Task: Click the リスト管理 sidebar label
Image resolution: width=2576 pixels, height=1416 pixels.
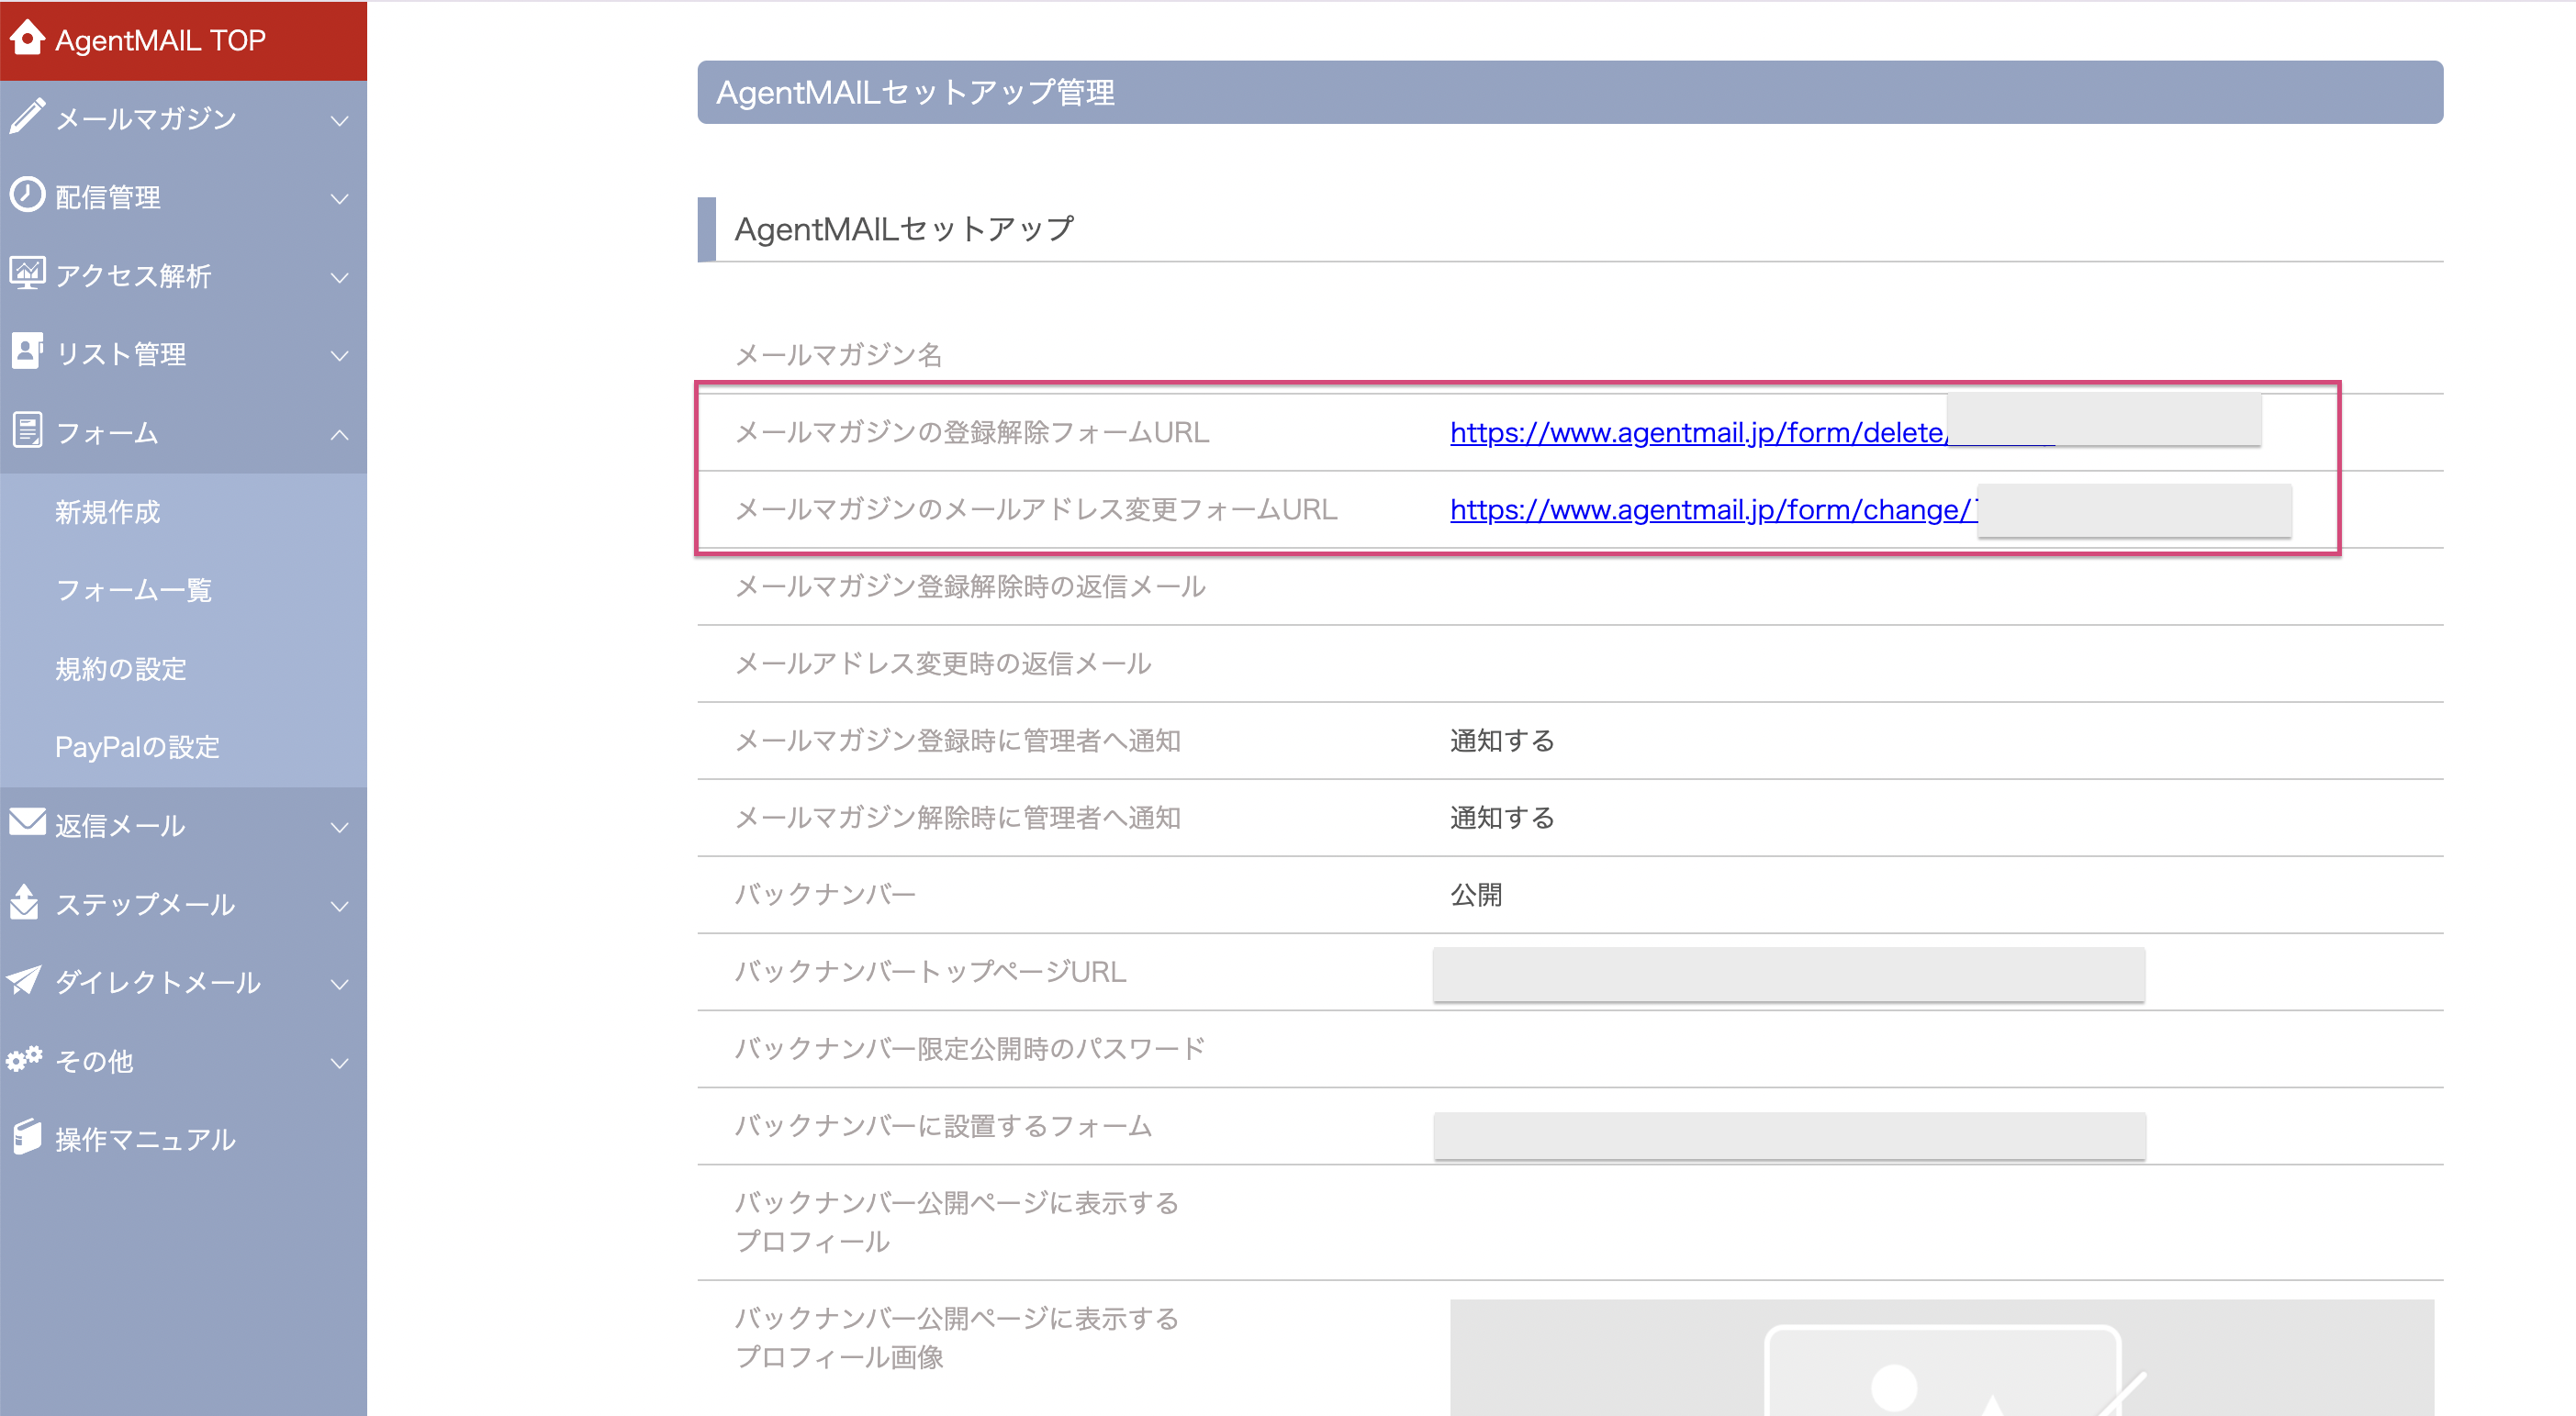Action: 120,353
